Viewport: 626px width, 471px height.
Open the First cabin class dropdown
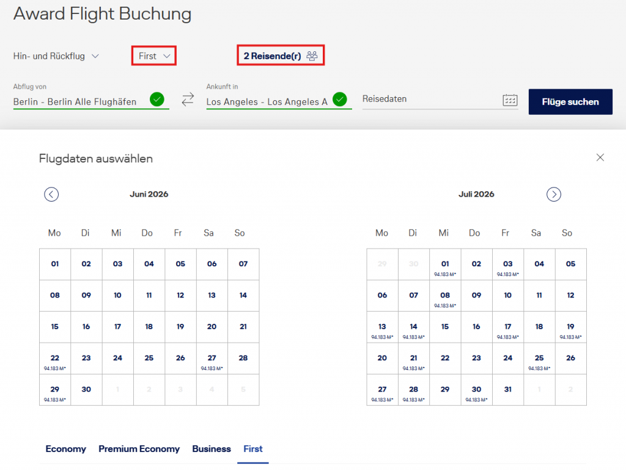coord(153,55)
